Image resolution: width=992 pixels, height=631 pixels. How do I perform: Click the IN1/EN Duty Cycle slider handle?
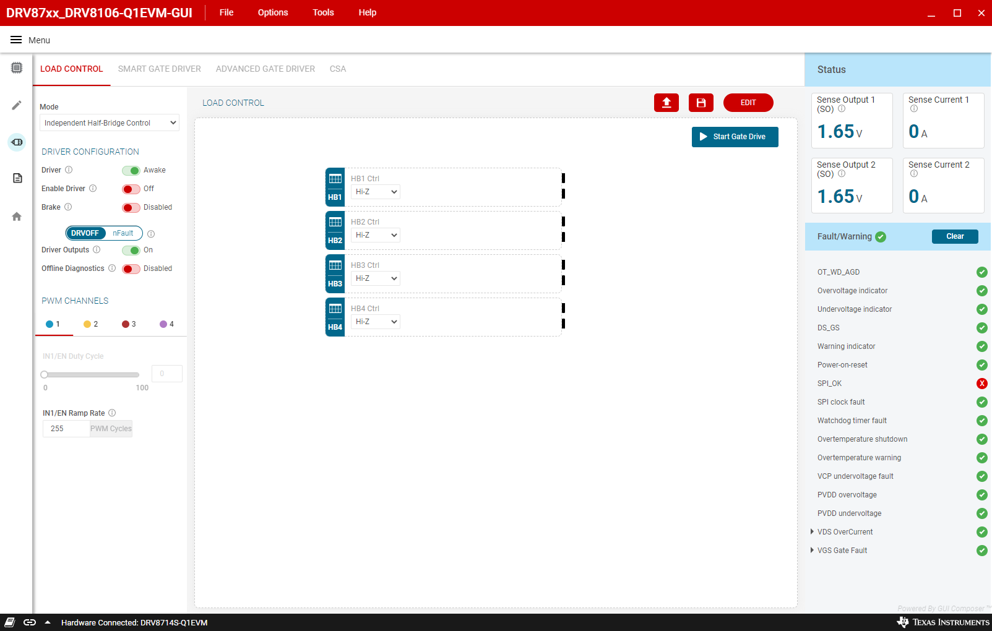tap(45, 375)
